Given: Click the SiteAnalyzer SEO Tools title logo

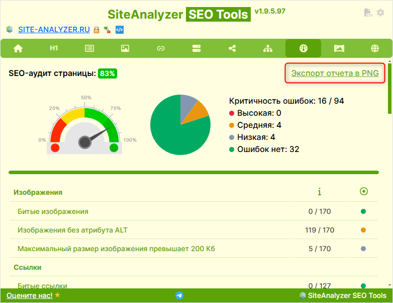Looking at the screenshot, I should point(179,14).
